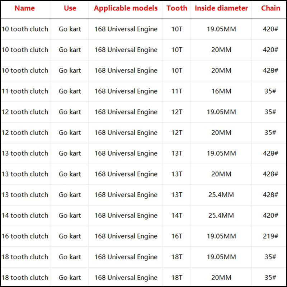Click the 35# chain cell in the 11T row
287x287 pixels.
pos(270,91)
